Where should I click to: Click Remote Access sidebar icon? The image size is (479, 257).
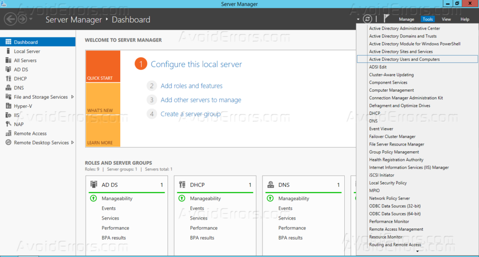(x=8, y=133)
